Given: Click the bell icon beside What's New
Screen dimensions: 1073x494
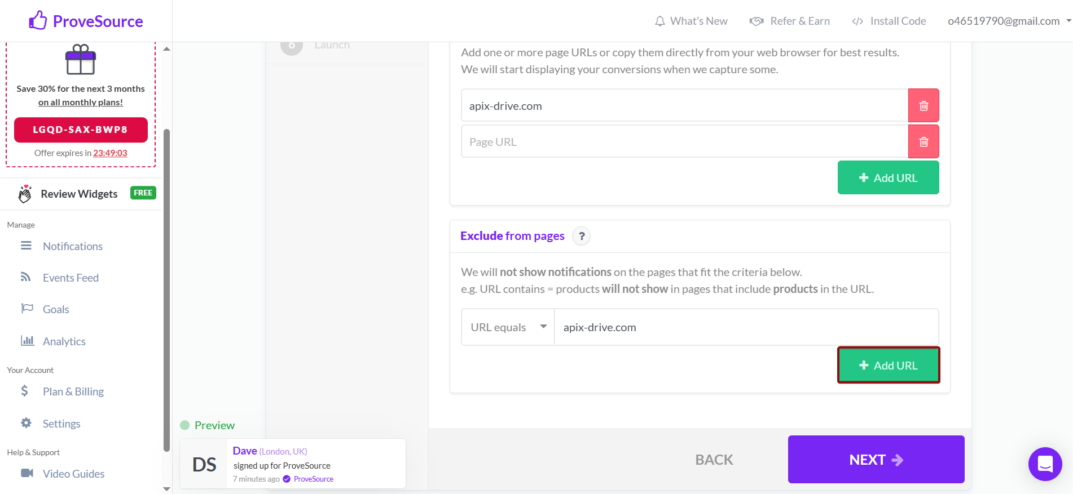Looking at the screenshot, I should (659, 21).
